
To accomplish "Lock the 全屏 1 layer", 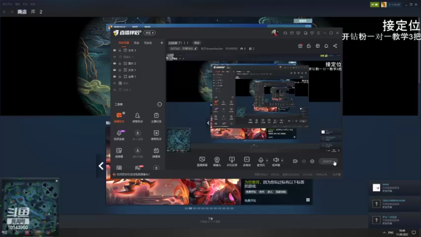I will point(120,76).
